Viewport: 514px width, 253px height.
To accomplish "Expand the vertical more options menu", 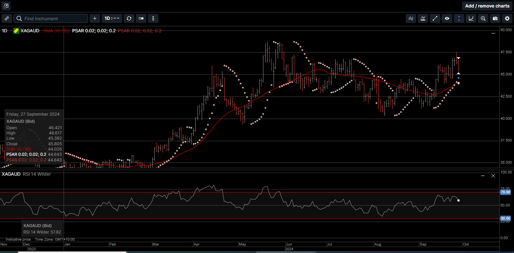I will [153, 18].
